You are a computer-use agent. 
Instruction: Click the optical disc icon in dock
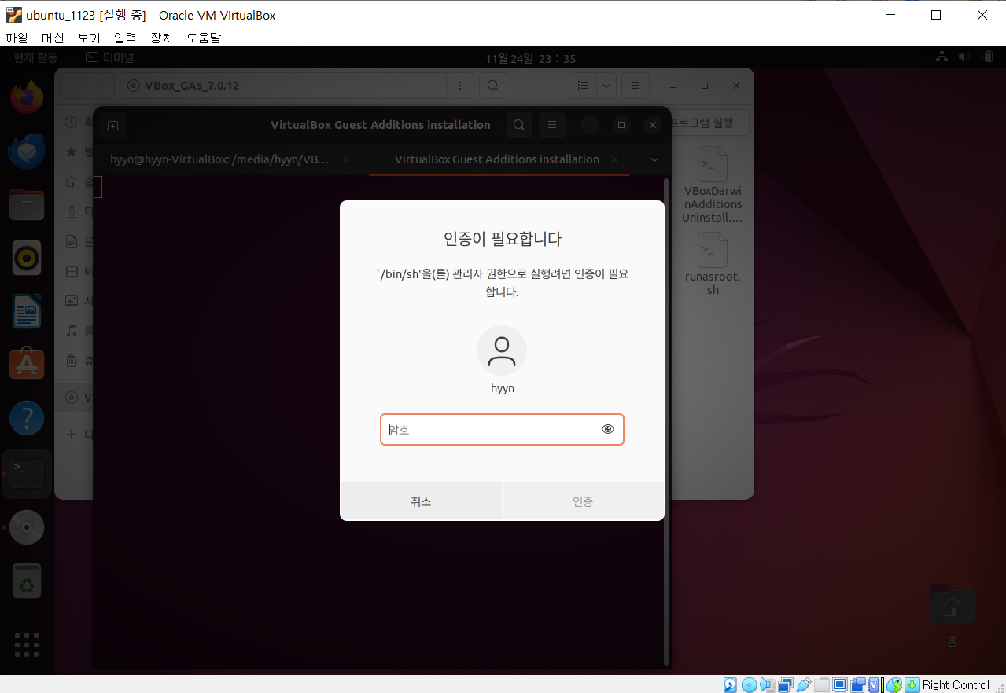pos(27,527)
